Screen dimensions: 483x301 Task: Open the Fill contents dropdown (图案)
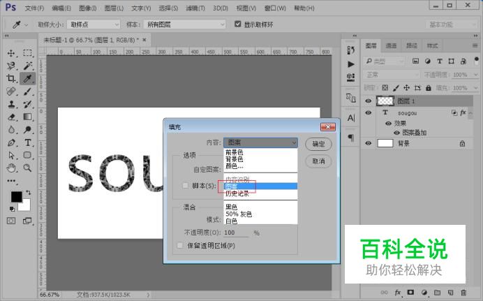coord(260,142)
